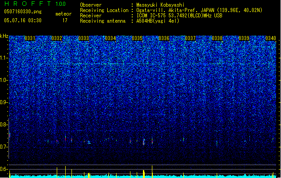Click the 0340 time marker
This screenshot has height=178, width=281.
click(x=271, y=38)
